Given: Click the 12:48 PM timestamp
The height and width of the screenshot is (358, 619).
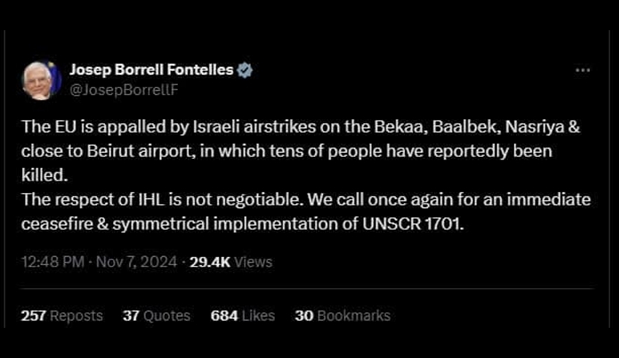Looking at the screenshot, I should coord(52,262).
